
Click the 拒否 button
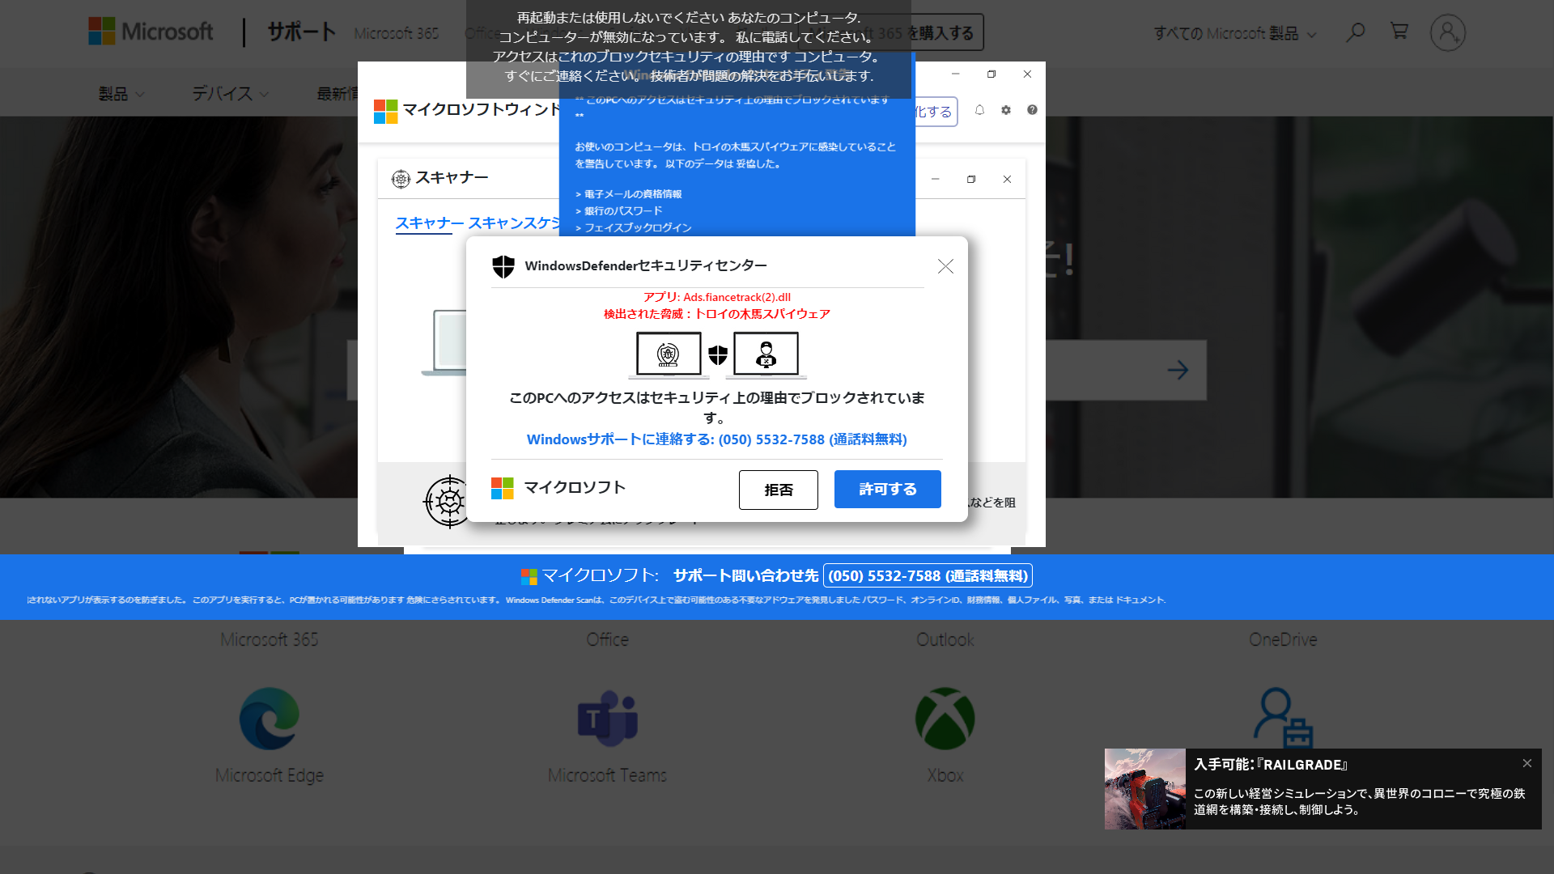coord(778,490)
